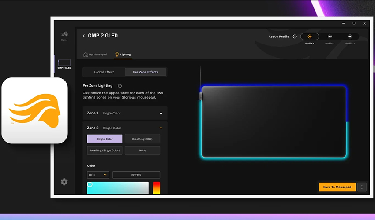Screen dimensions: 375x220
Task: Go to Home in the sidebar
Action: pyautogui.click(x=64, y=36)
